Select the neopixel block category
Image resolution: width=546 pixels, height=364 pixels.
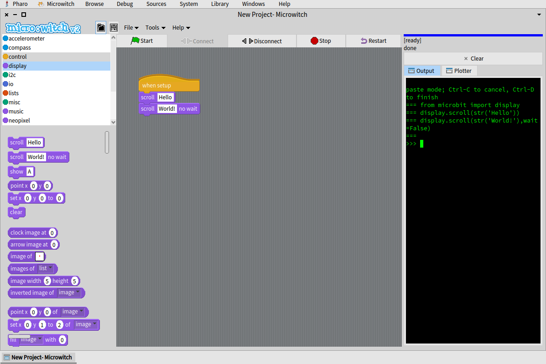57,120
